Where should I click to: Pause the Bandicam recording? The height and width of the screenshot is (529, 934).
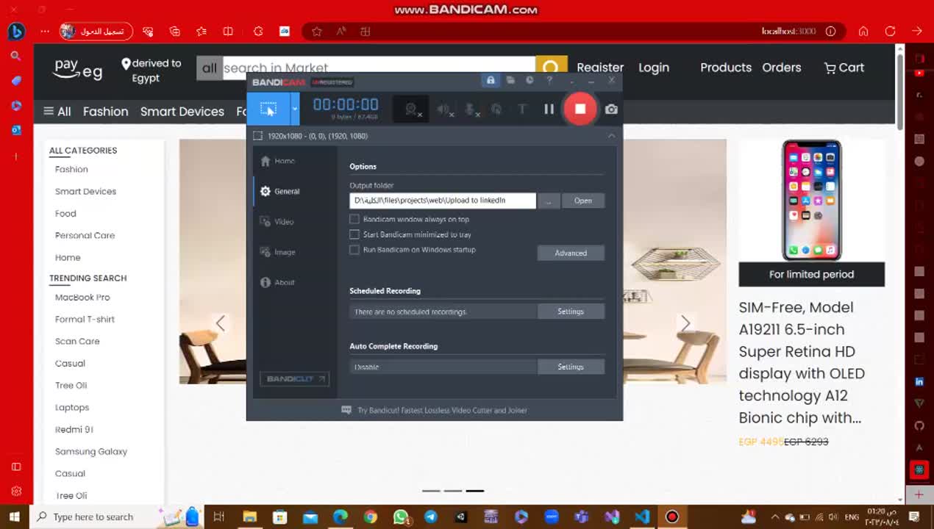[x=549, y=109]
